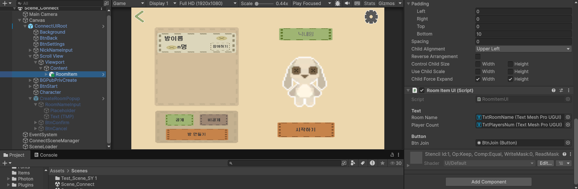This screenshot has height=189, width=578.
Task: Open Scene_Connect hierarchy kebab menu
Action: coord(102,8)
